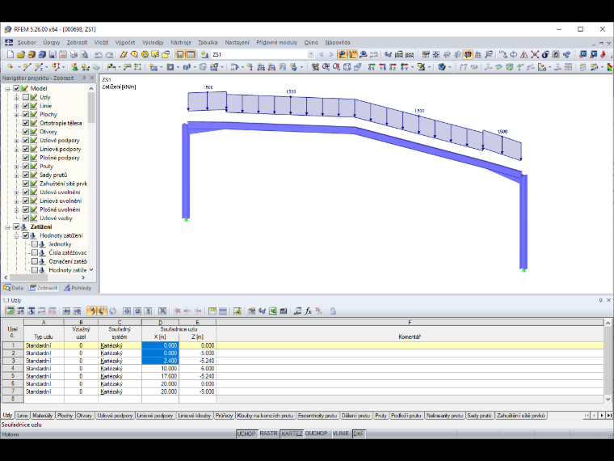The image size is (614, 461).
Task: Click the isometric wireframe cube icon
Action: pos(347,67)
